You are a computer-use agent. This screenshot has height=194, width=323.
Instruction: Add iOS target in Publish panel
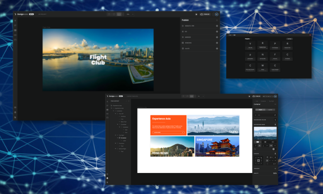click(x=217, y=32)
